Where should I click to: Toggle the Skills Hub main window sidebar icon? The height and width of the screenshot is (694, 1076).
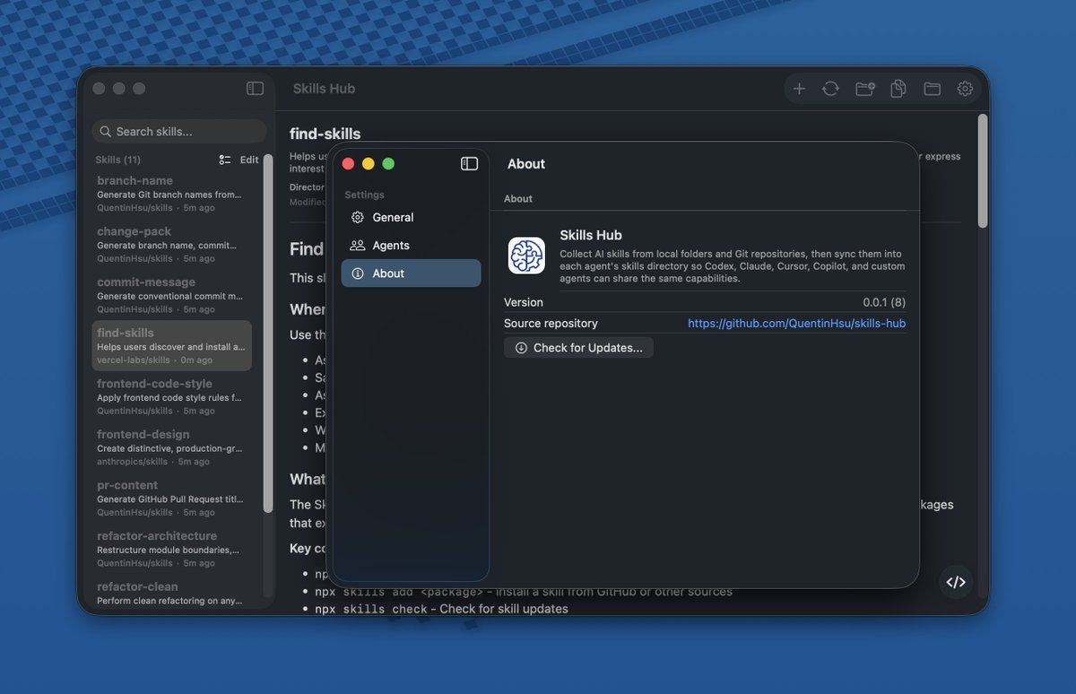[x=256, y=89]
